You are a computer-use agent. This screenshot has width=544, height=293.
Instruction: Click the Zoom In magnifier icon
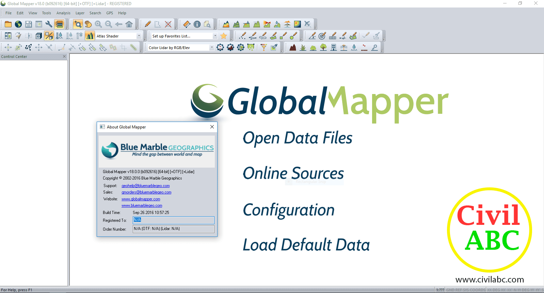(98, 24)
